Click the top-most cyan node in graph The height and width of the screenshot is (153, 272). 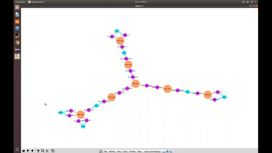click(117, 31)
